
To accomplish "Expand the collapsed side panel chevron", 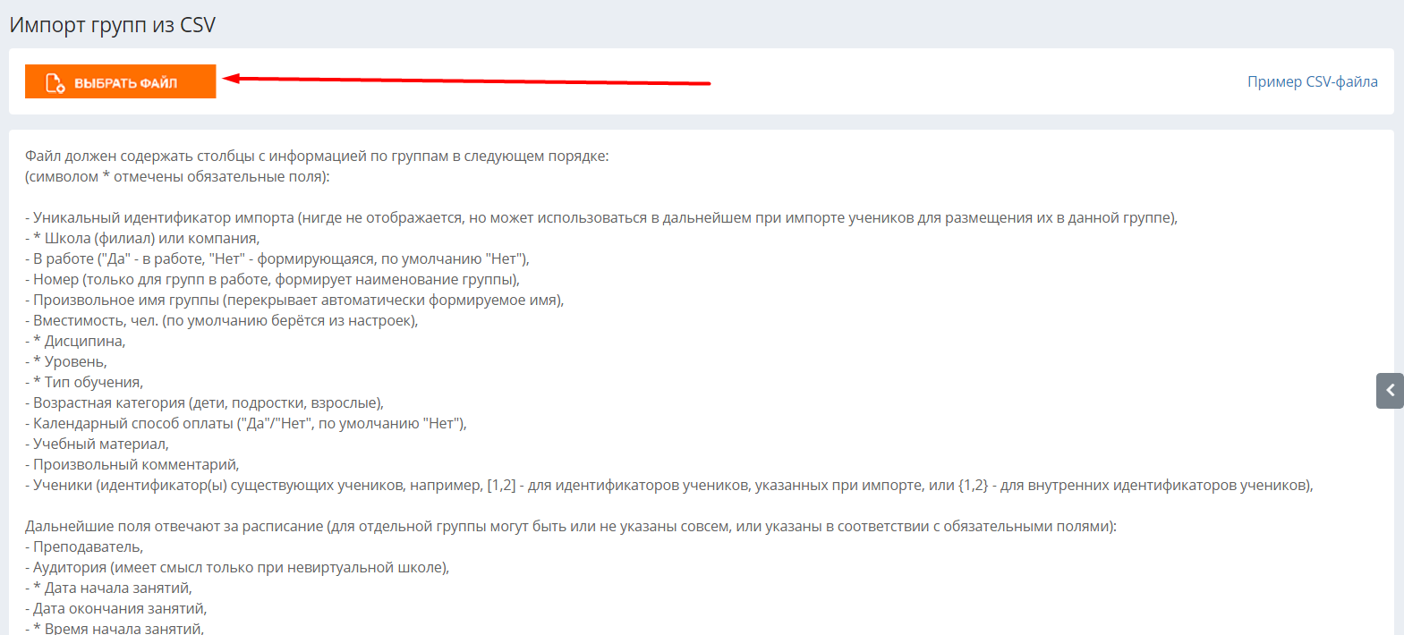I will pos(1390,391).
